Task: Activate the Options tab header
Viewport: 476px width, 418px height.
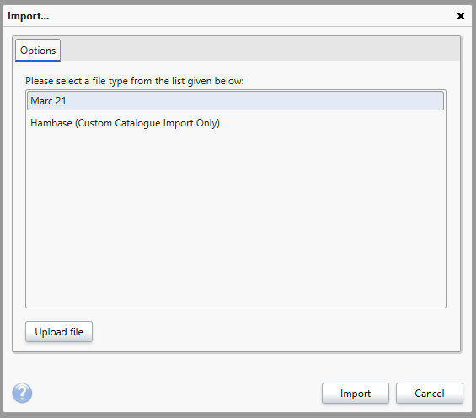Action: (38, 50)
